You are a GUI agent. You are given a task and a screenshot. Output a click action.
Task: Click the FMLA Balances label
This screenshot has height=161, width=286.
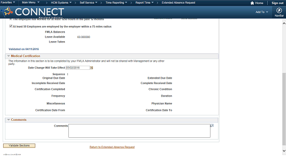[55, 32]
